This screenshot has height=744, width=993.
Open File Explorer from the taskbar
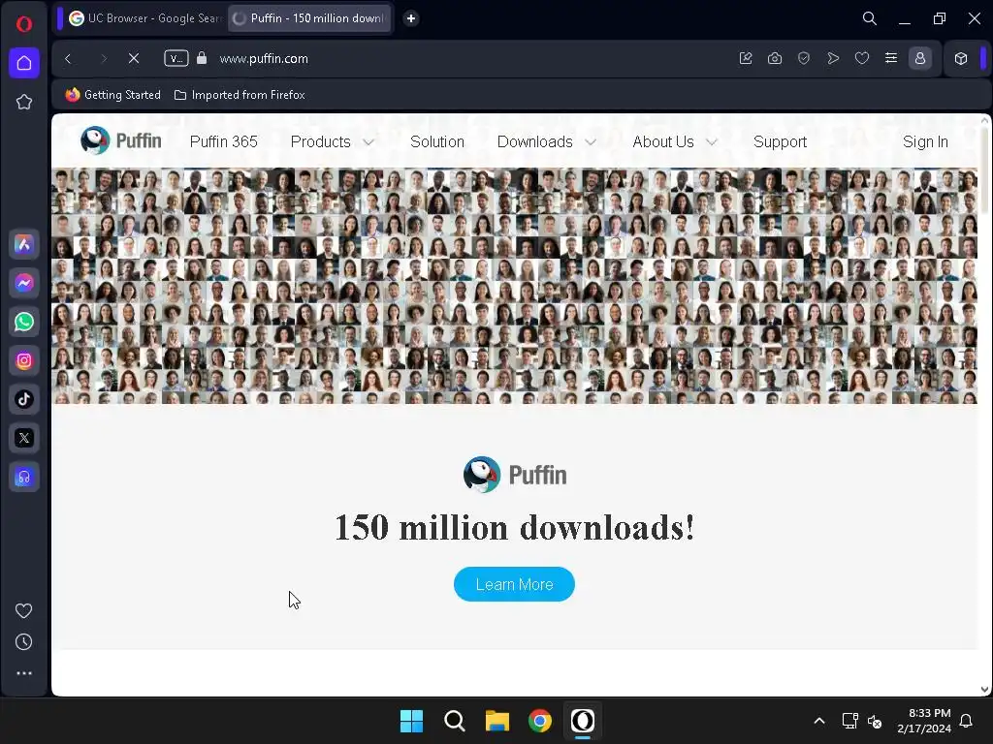[x=497, y=721]
